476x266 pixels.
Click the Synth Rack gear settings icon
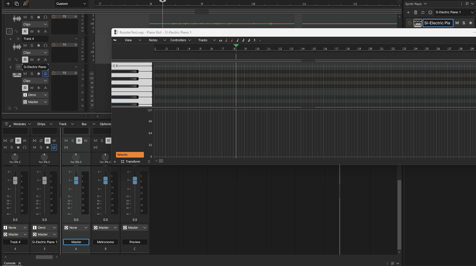click(x=430, y=12)
